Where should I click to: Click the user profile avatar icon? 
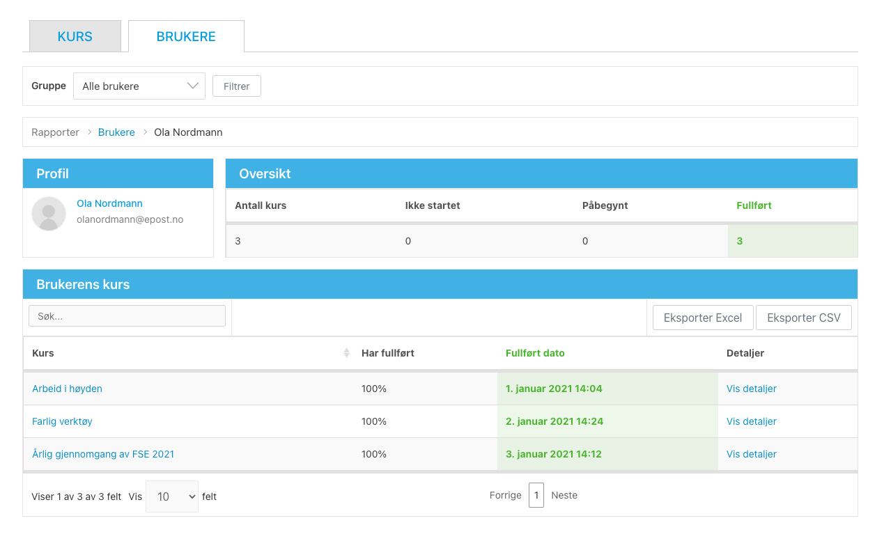(49, 214)
